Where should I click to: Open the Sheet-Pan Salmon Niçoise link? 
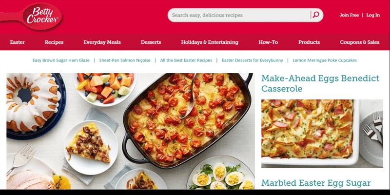125,60
